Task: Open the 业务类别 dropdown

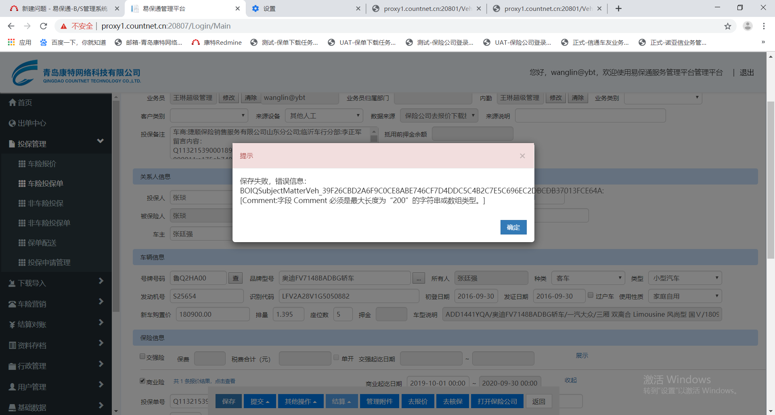Action: (x=663, y=98)
